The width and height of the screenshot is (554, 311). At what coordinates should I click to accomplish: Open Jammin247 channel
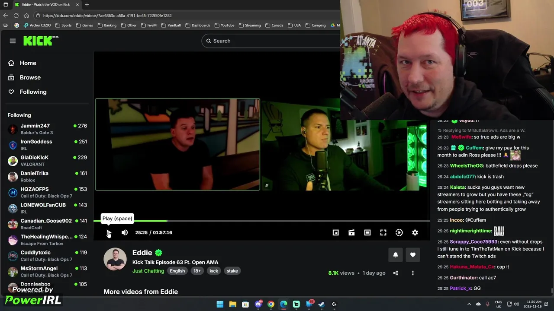[x=47, y=129]
